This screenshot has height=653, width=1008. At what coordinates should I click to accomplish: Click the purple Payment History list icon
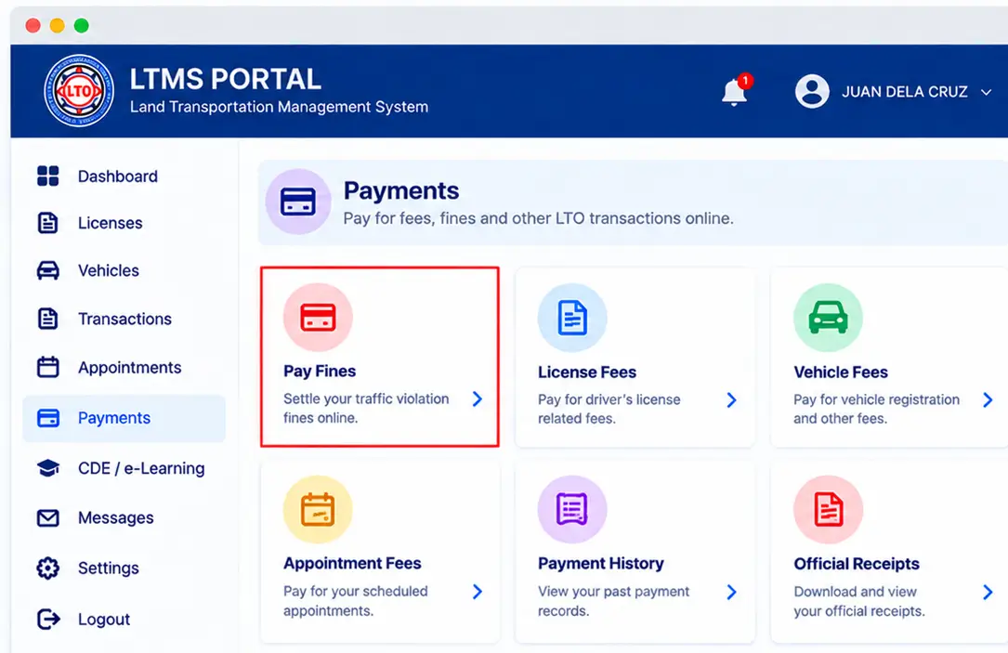coord(572,510)
